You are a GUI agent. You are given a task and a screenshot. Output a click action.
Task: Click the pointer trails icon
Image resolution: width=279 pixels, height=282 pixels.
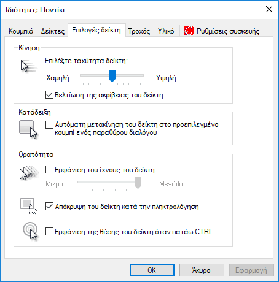[29, 173]
